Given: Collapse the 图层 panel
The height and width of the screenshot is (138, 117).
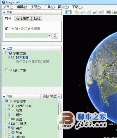Looking at the screenshot, I should click(4, 97).
